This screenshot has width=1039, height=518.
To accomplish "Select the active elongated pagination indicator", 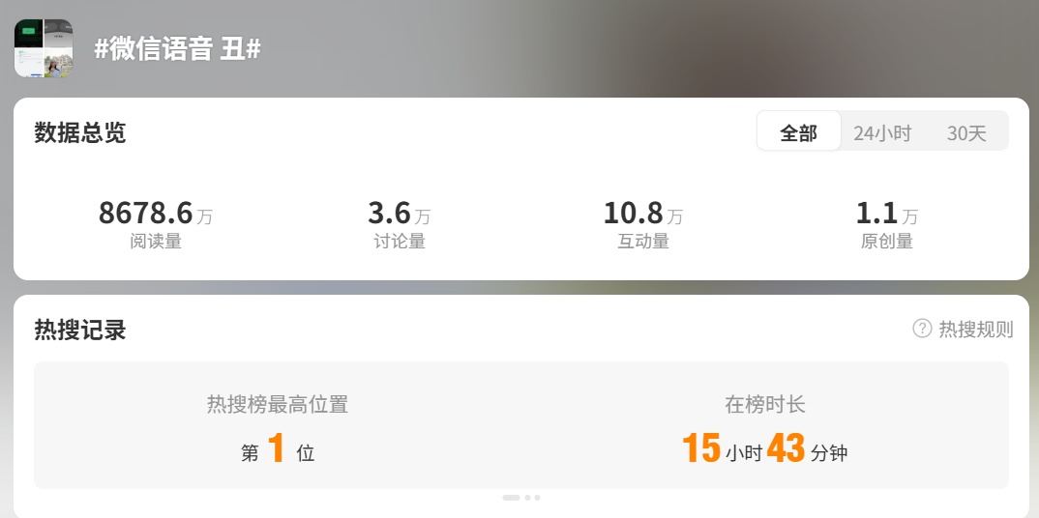I will (511, 498).
